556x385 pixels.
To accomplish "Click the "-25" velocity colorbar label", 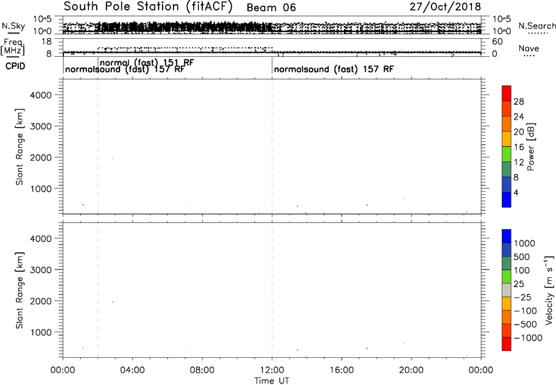I will click(x=522, y=297).
